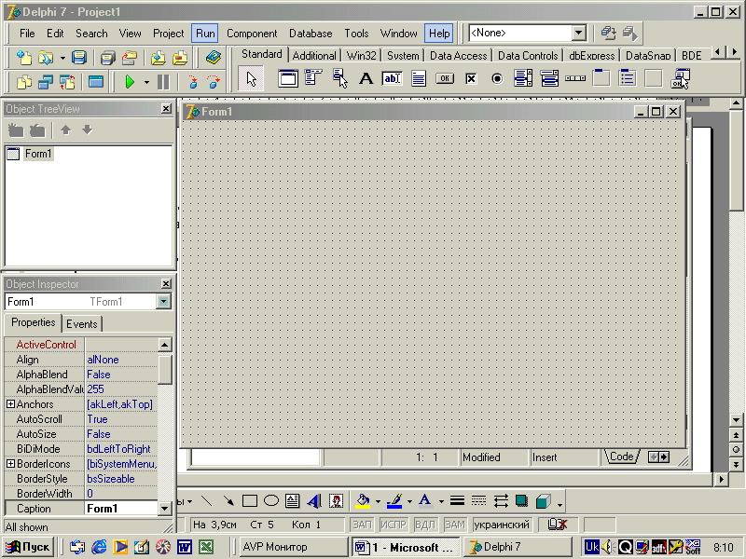Click the New Form toolbar icon
Image resolution: width=746 pixels, height=559 pixels.
96,82
